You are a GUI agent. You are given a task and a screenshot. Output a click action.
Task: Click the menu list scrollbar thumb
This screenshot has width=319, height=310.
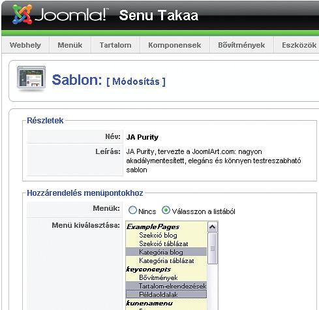(x=213, y=248)
